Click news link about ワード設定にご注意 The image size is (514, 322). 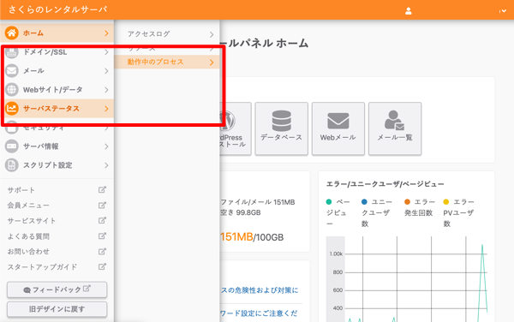tap(259, 313)
